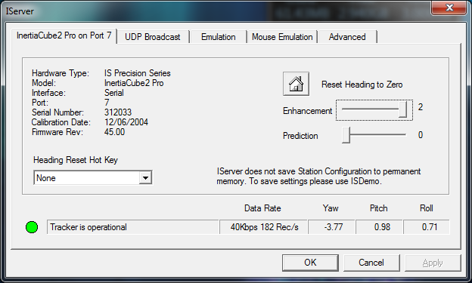Switch to the UDP Broadcast tab
472x283 pixels.
(x=153, y=37)
